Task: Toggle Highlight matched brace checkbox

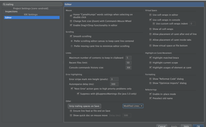Action: click(x=150, y=58)
